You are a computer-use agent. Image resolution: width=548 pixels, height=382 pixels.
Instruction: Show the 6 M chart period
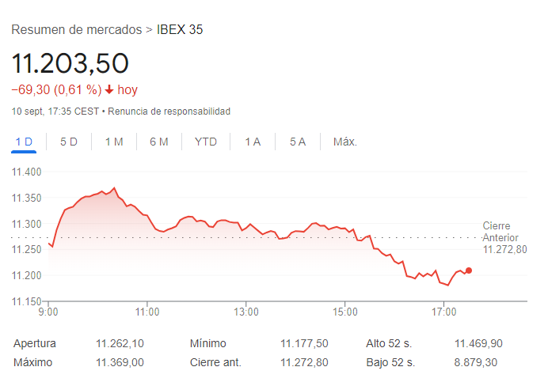tap(159, 142)
